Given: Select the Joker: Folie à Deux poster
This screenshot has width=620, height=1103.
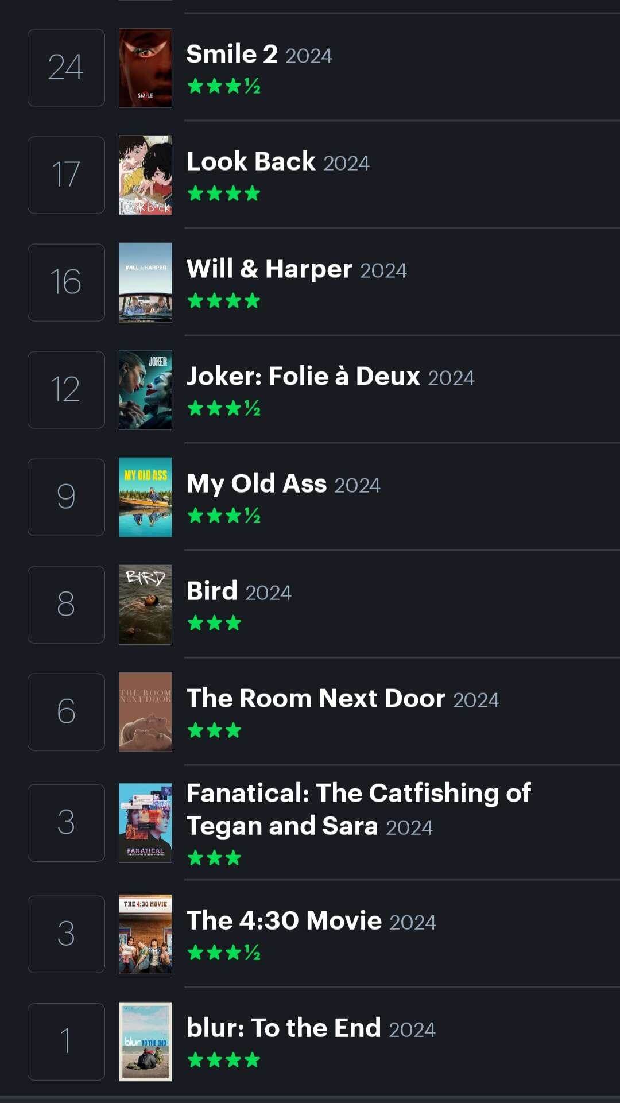Looking at the screenshot, I should click(x=145, y=390).
